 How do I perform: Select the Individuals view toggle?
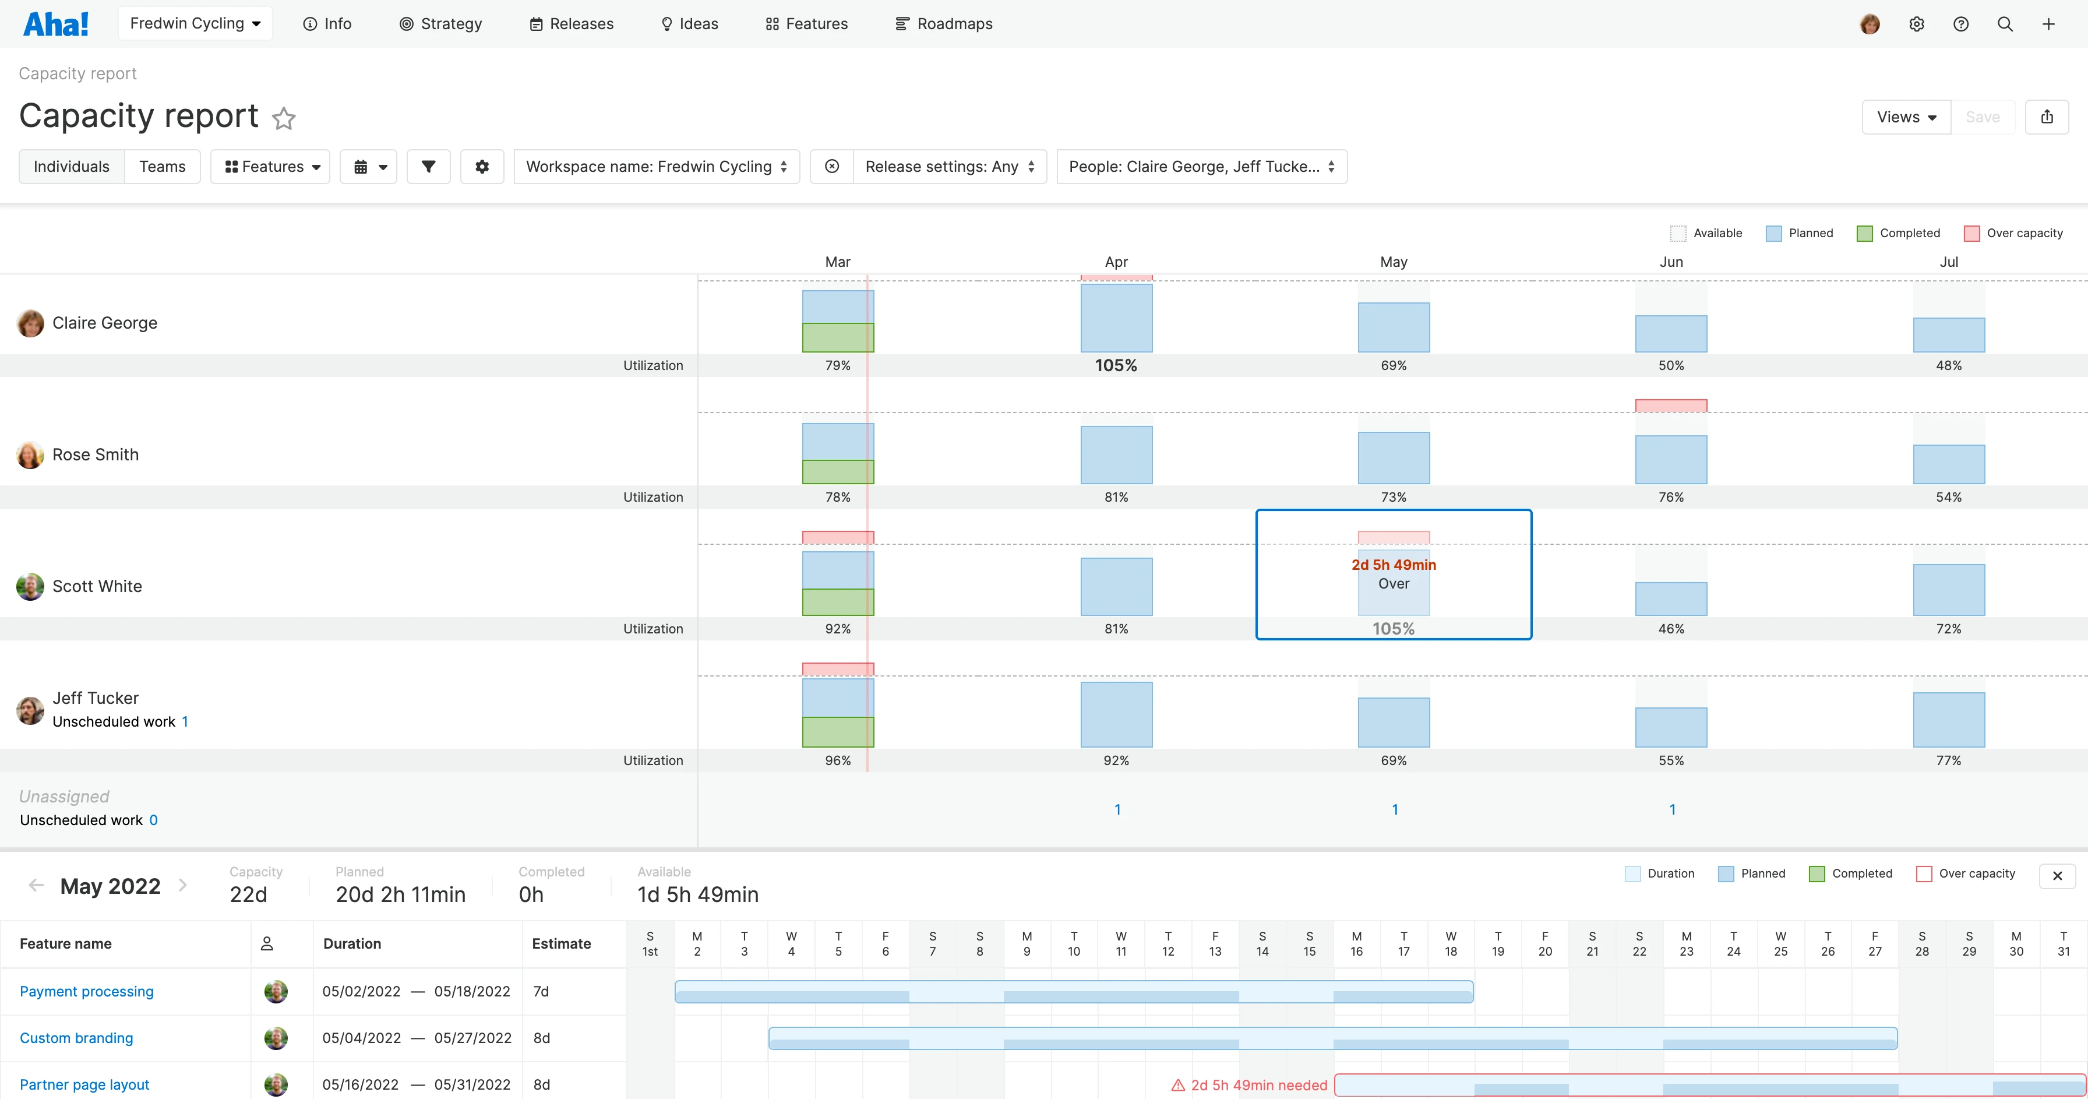(x=71, y=166)
